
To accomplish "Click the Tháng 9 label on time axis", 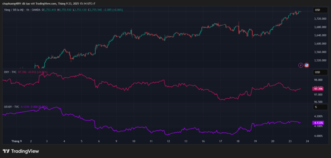I will coord(16,141).
